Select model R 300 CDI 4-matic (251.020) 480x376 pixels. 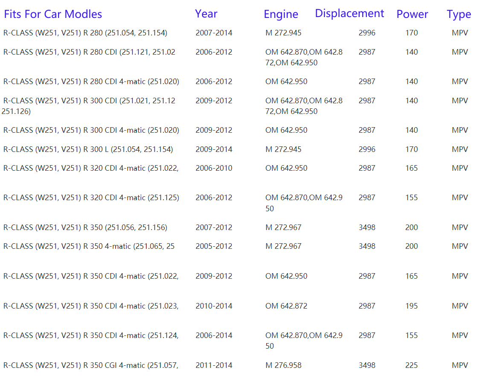[x=91, y=130]
